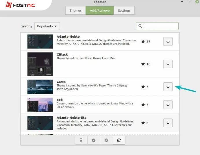Download the qob theme
Screen dimensions: 200x155
168,105
